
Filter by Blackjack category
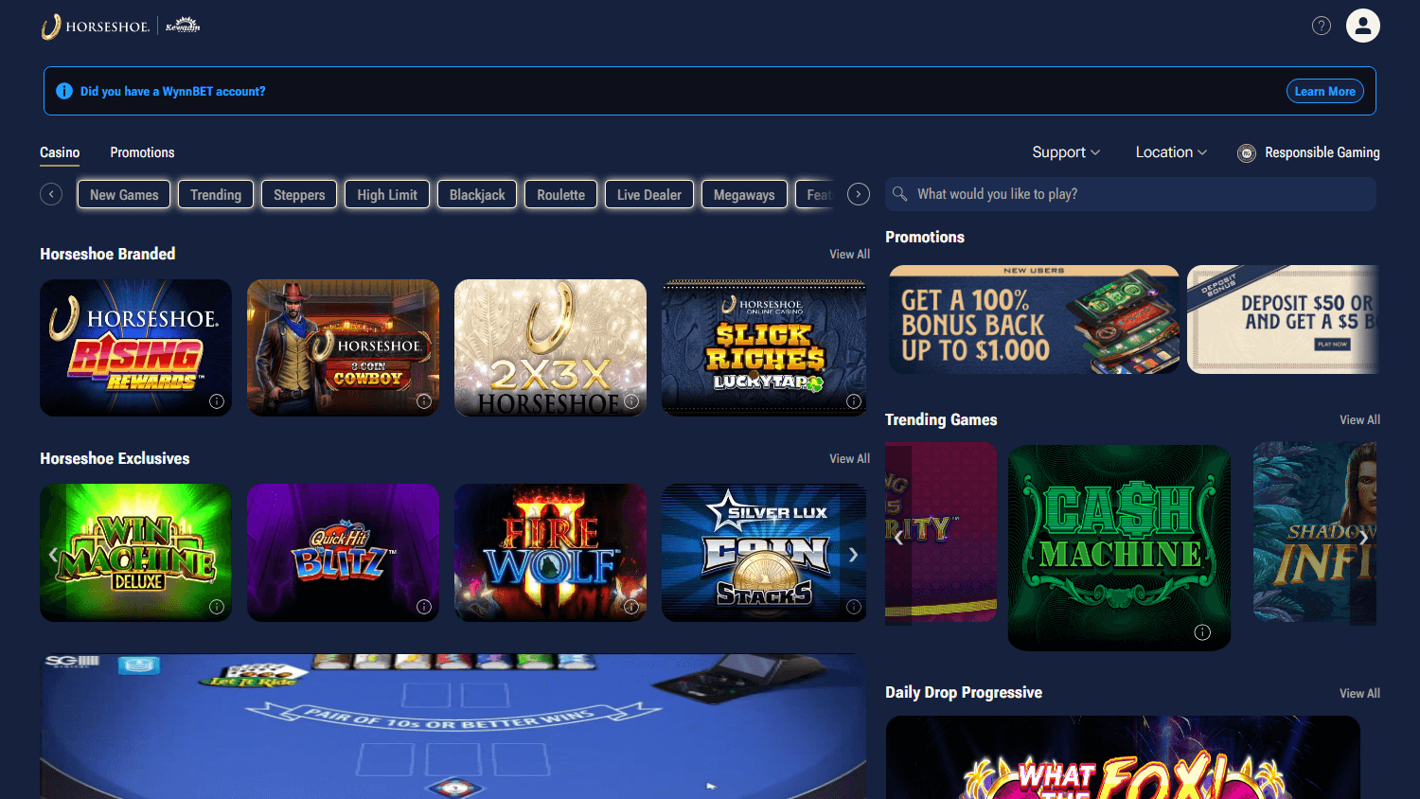click(x=477, y=194)
